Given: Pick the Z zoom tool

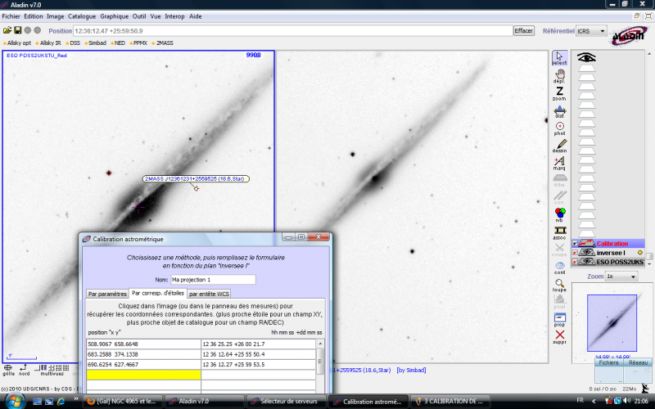Looking at the screenshot, I should tap(560, 93).
